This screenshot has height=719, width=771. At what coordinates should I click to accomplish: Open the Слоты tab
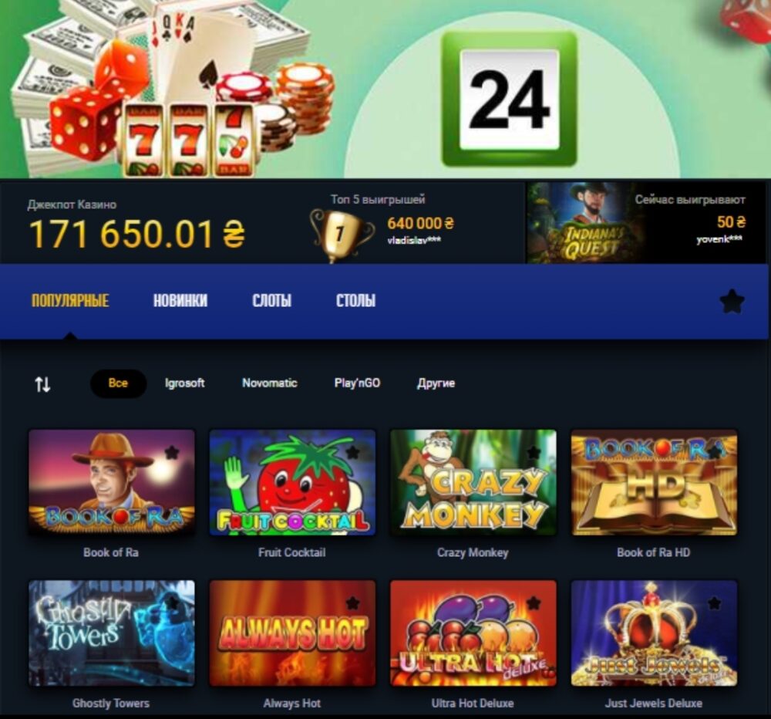pyautogui.click(x=272, y=300)
